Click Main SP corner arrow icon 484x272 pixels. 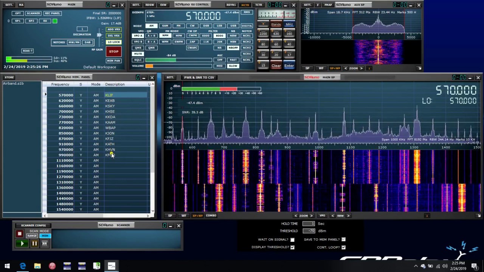click(x=479, y=216)
